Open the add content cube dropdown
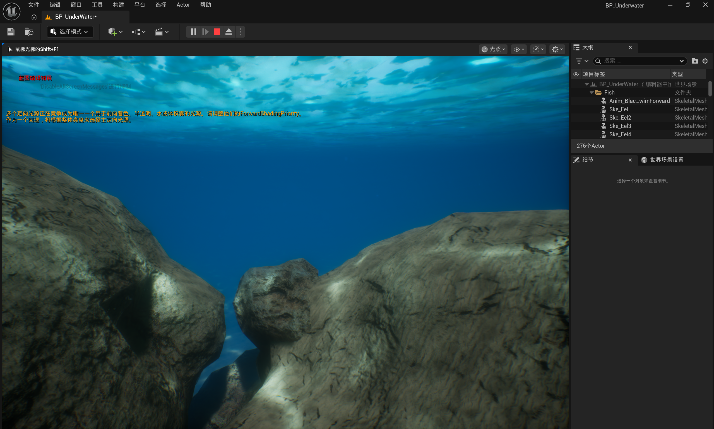This screenshot has height=429, width=714. 116,32
